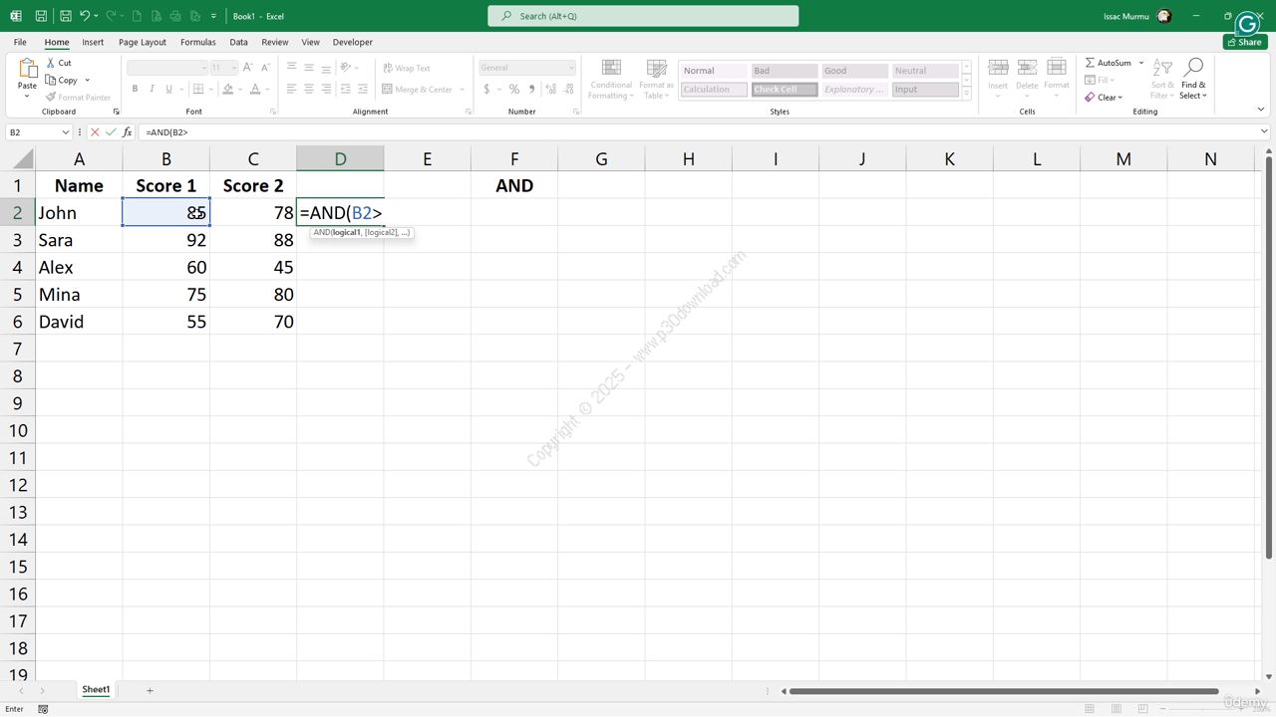The image size is (1276, 717).
Task: Collapse the ribbon using the chevron
Action: 1260,110
